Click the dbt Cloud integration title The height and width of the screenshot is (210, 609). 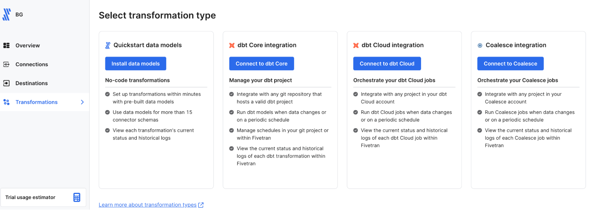(x=392, y=45)
